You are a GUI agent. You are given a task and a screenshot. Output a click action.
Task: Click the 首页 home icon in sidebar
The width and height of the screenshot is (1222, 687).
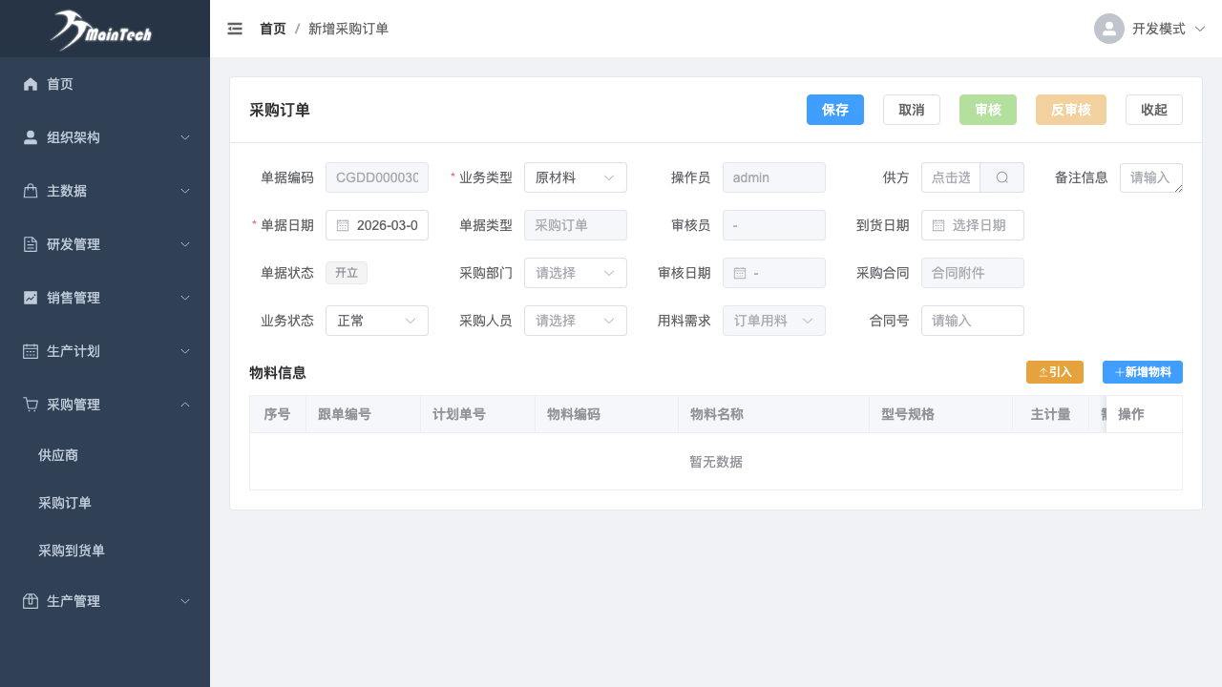coord(31,84)
